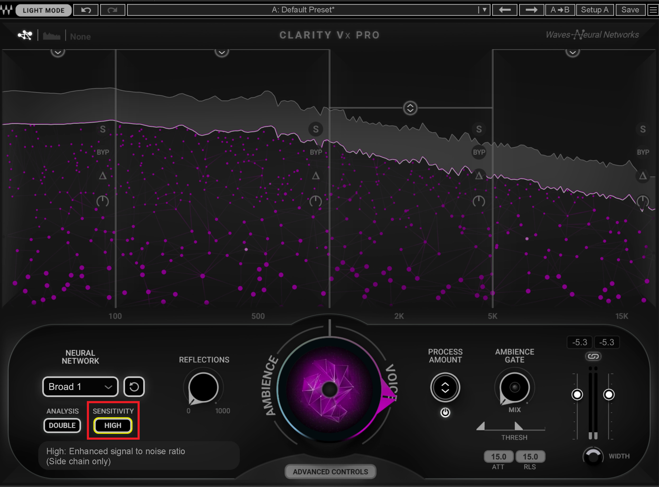This screenshot has width=659, height=487.
Task: Toggle the Process Amount power icon
Action: pos(445,412)
